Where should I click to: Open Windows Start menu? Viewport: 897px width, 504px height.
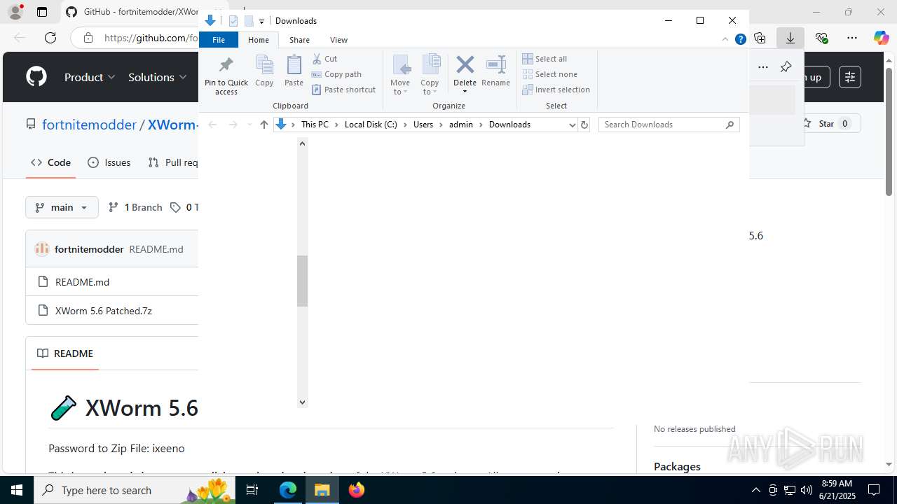(x=17, y=490)
